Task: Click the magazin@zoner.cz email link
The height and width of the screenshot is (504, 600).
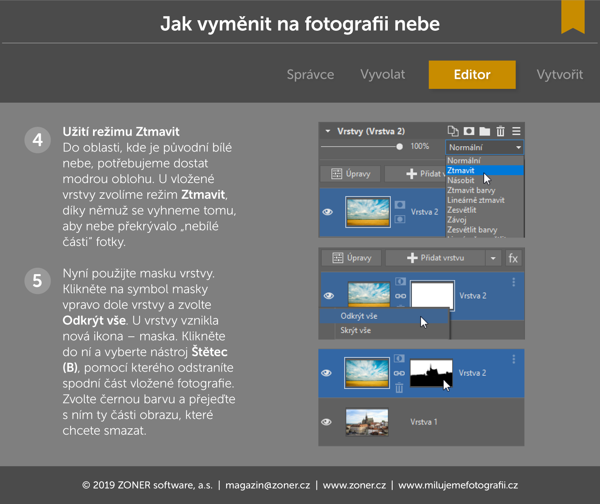Action: click(268, 485)
